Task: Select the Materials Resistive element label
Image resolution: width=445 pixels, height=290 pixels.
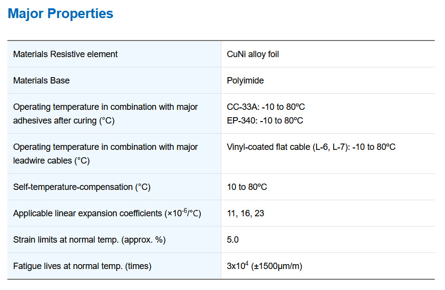Action: point(65,54)
